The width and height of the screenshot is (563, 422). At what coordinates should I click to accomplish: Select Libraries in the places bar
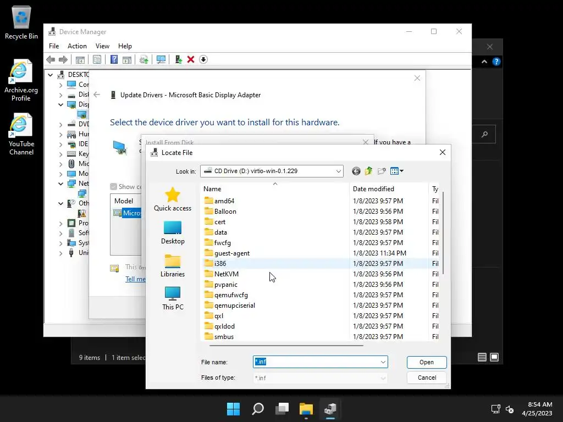pos(173,265)
